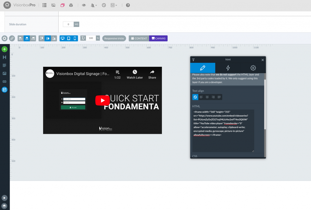The image size is (311, 210).
Task: Toggle tablet device visibility
Action: [x=69, y=38]
